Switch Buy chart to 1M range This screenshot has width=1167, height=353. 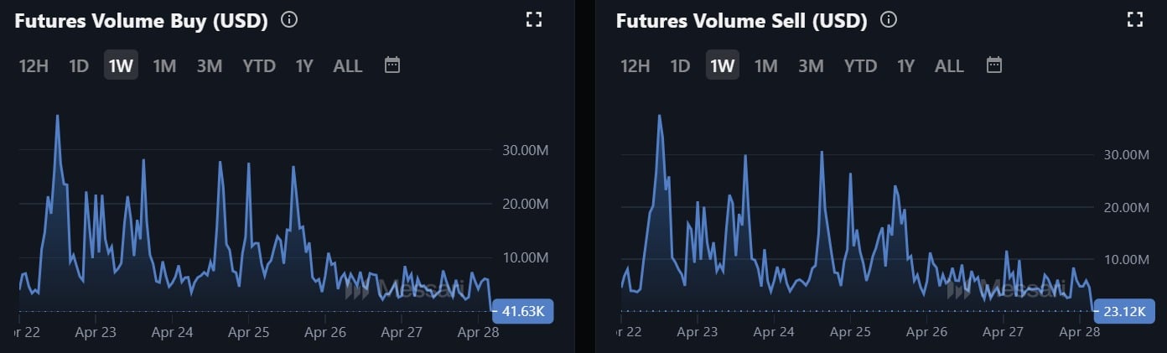pos(164,65)
